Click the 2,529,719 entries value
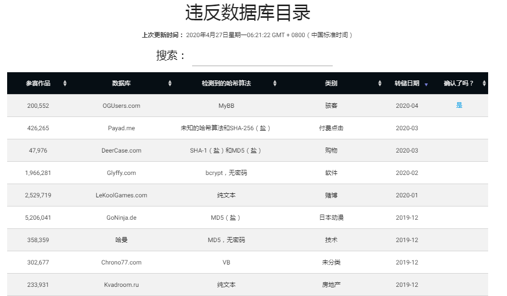This screenshot has width=507, height=296. click(x=38, y=195)
